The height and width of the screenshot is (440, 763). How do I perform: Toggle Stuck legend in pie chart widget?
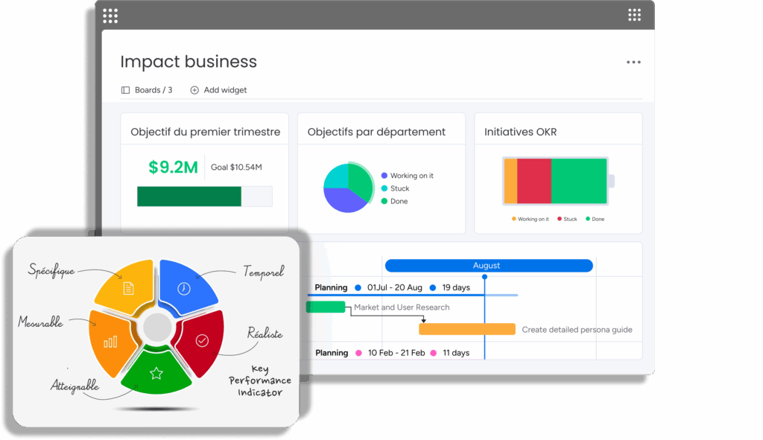coord(395,188)
